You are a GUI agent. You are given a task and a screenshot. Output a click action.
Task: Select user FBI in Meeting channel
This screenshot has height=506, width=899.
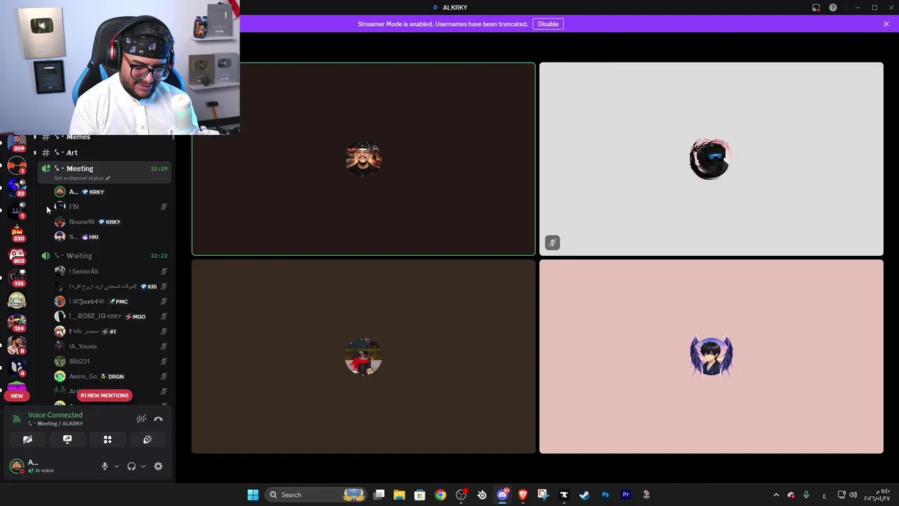111,207
